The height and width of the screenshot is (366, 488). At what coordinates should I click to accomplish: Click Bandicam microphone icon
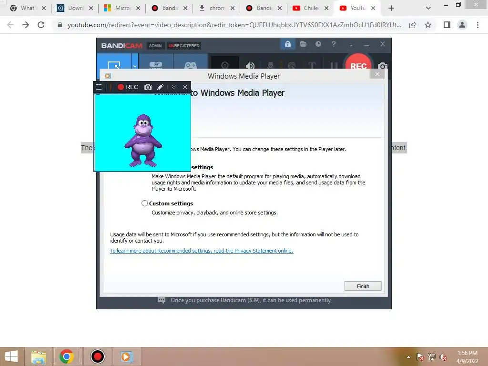pyautogui.click(x=271, y=65)
